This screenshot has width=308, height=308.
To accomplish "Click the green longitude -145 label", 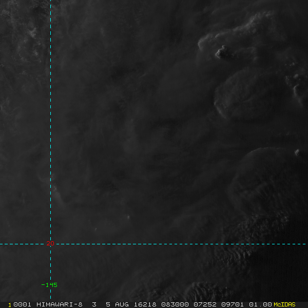I will coord(49,285).
